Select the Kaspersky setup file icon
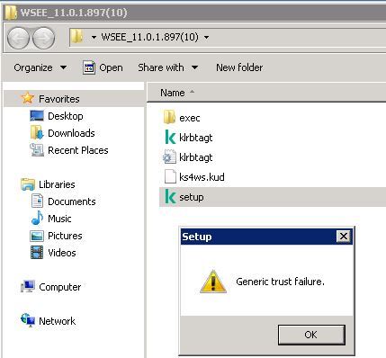The width and height of the screenshot is (386, 358). coord(170,197)
